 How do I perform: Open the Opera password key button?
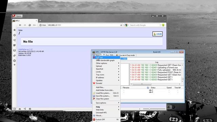pyautogui.click(x=35, y=25)
